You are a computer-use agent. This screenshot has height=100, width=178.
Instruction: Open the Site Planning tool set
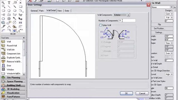click(x=13, y=77)
